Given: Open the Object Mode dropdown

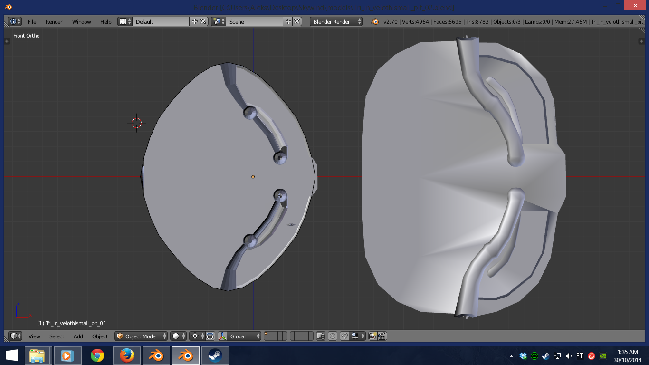Looking at the screenshot, I should pyautogui.click(x=141, y=336).
